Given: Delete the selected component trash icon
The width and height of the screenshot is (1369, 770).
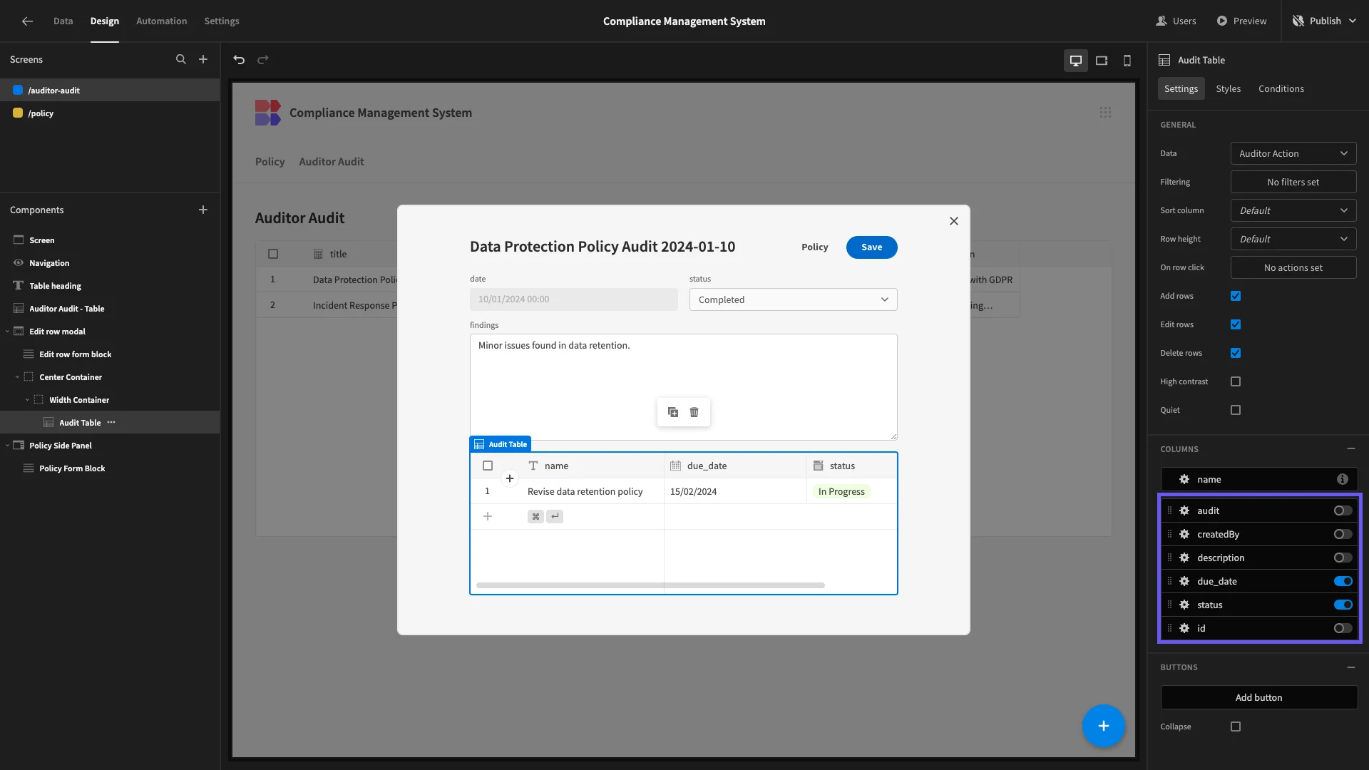Looking at the screenshot, I should pos(694,412).
